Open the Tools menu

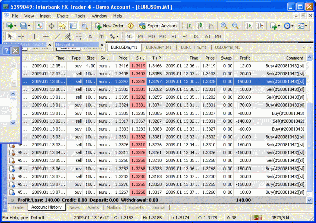click(80, 16)
